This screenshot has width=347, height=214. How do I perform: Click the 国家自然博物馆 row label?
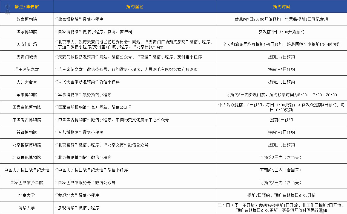[26, 107]
